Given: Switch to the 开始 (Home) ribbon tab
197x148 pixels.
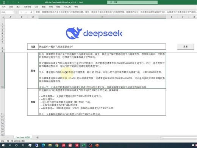Looking at the screenshot, I should tap(11, 7).
